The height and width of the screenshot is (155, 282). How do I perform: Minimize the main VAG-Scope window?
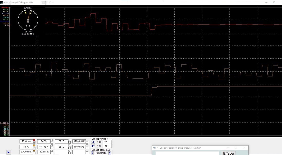click(x=267, y=3)
